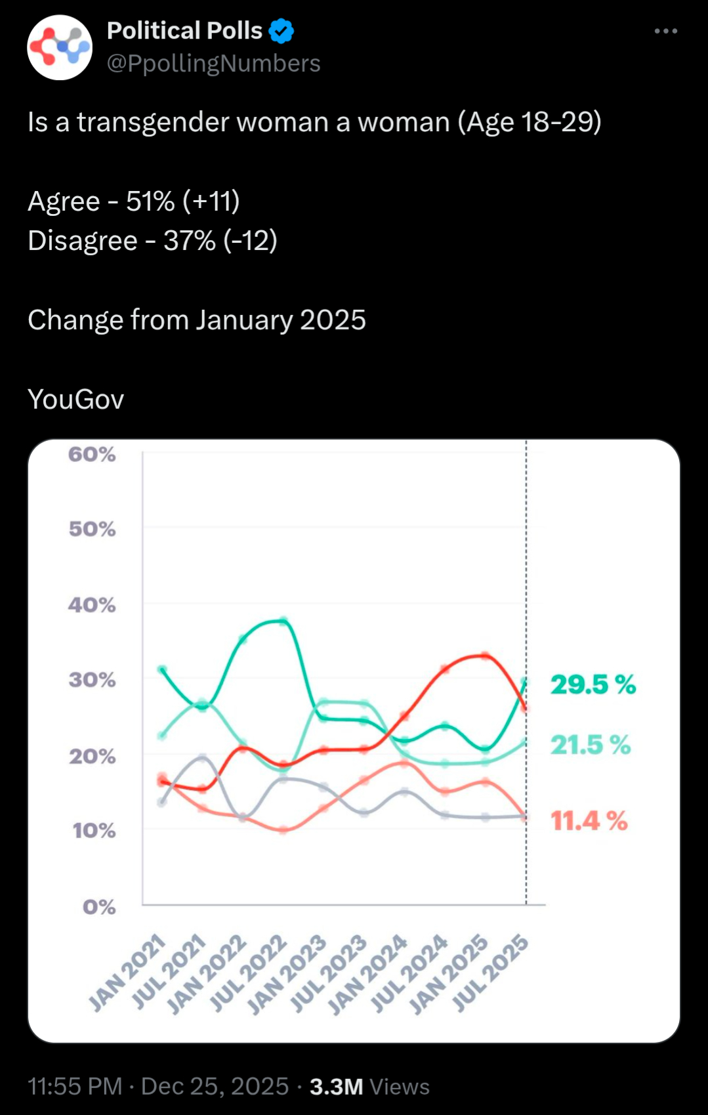Click the blue verified badge
This screenshot has width=708, height=1115.
pos(281,31)
